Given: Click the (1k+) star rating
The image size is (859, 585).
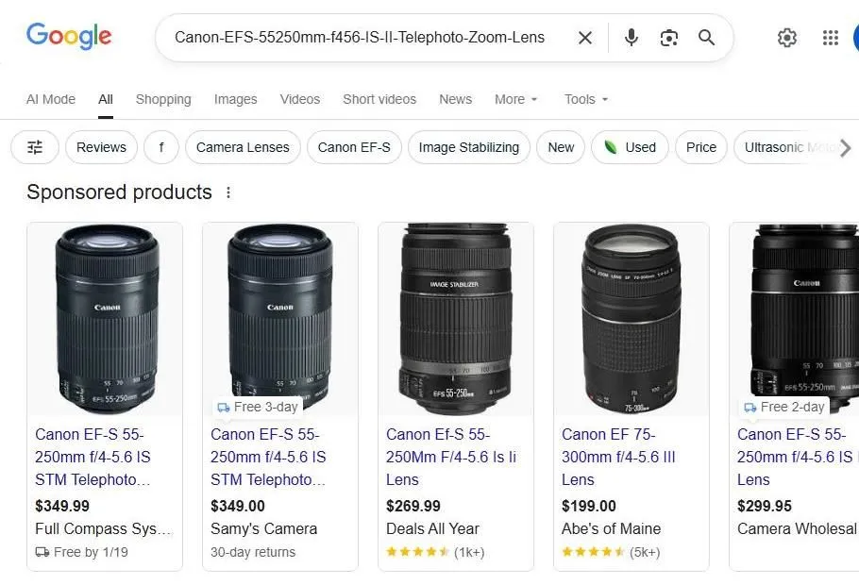Looking at the screenshot, I should pos(435,552).
